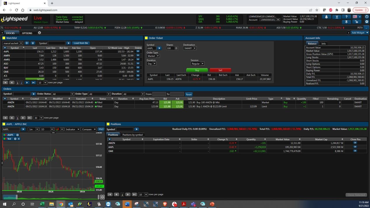370x208 pixels.
Task: Click the Orders From date field
Action: click(x=159, y=94)
